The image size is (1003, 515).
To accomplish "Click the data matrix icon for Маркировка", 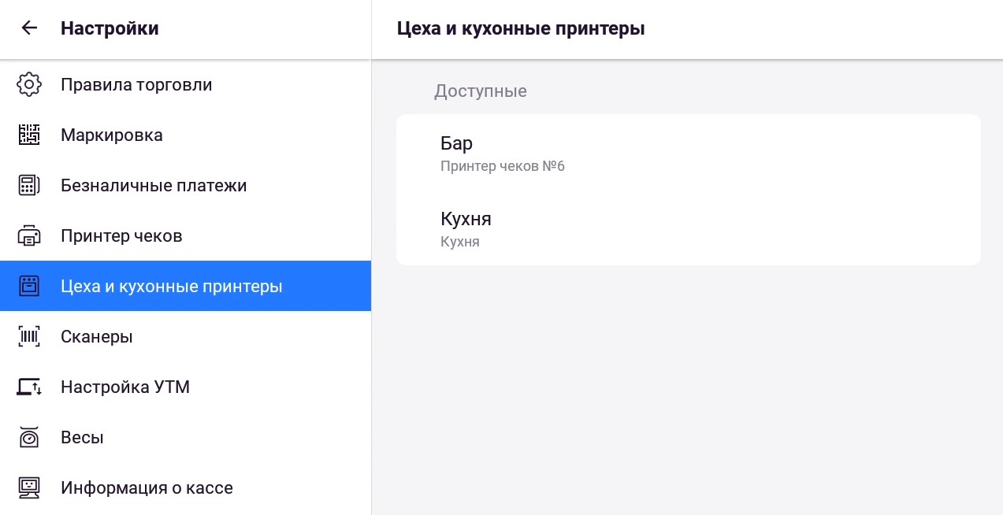I will pyautogui.click(x=29, y=135).
